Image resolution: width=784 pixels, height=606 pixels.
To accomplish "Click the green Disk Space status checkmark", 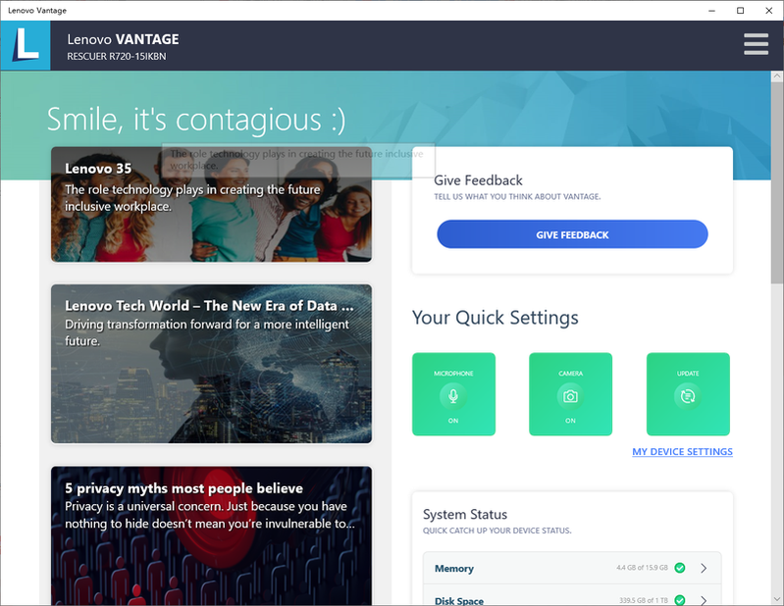I will click(680, 599).
